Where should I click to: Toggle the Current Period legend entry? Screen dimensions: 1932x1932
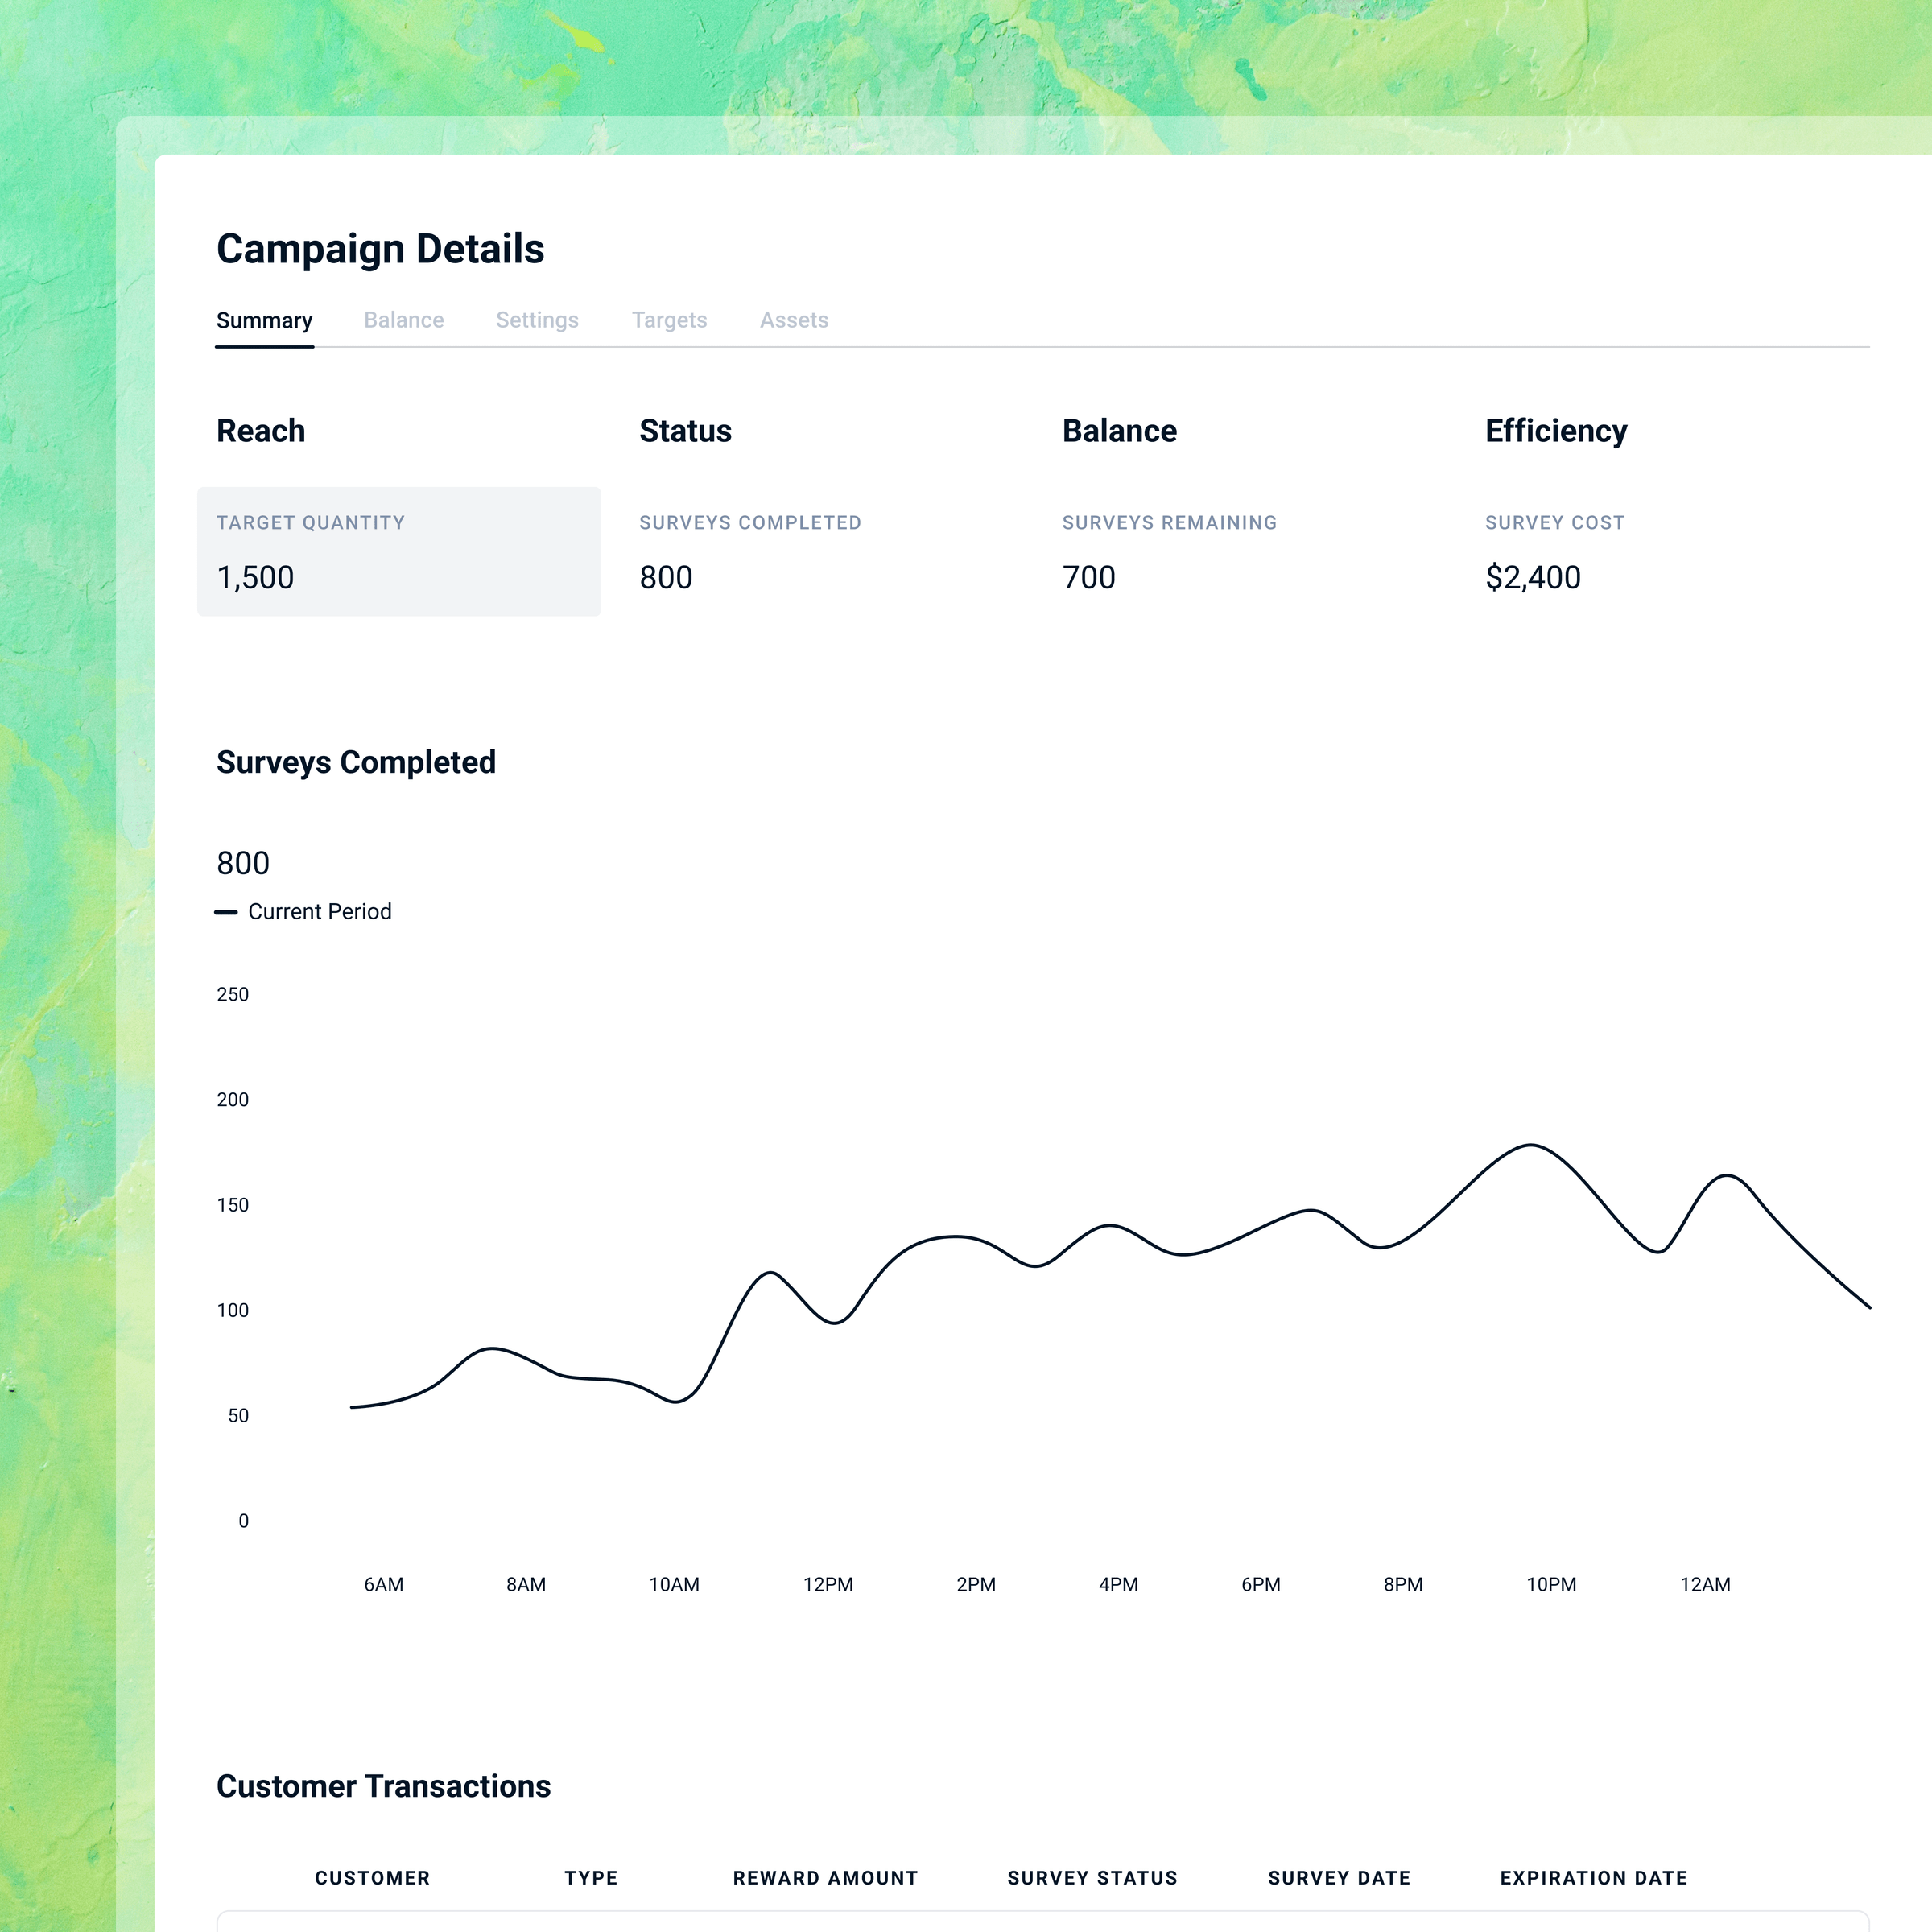point(303,912)
